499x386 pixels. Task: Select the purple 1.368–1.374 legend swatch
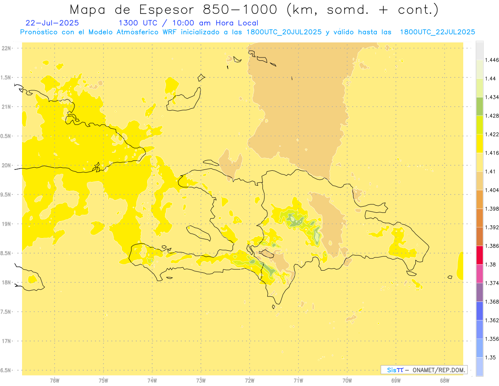point(479,292)
